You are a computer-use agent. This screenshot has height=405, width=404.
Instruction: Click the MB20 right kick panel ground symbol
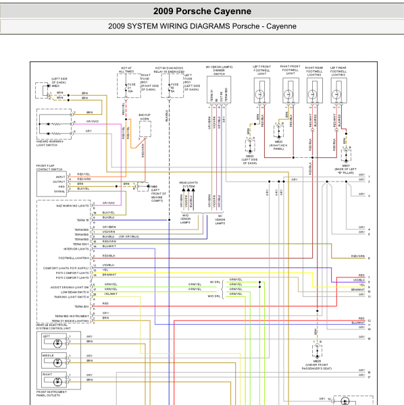click(x=278, y=132)
